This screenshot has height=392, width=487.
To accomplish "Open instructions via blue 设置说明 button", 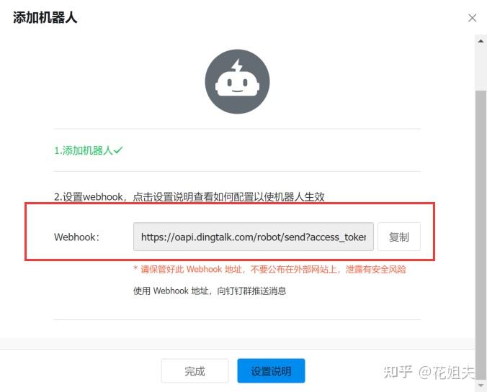I will 271,371.
